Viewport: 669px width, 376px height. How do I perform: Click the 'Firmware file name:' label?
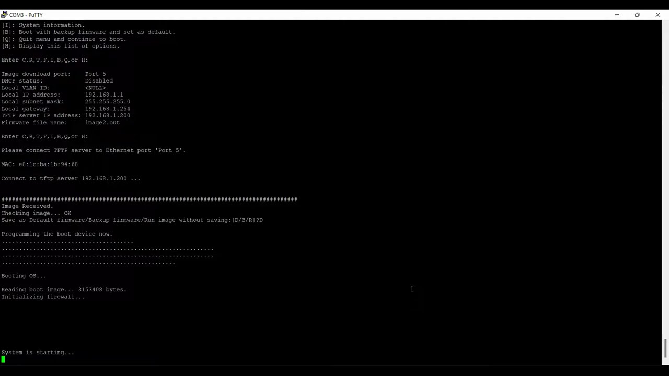(x=34, y=123)
